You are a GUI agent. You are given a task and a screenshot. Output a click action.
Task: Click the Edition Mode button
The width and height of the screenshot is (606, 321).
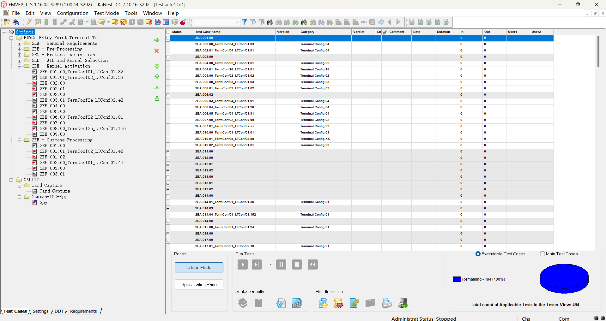[x=199, y=267]
